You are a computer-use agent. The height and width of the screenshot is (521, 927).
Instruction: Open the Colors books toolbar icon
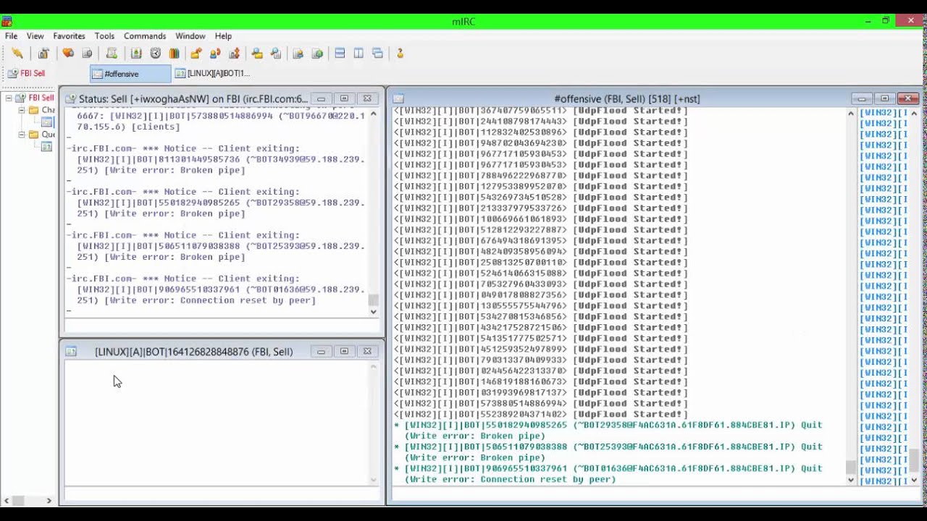point(174,54)
